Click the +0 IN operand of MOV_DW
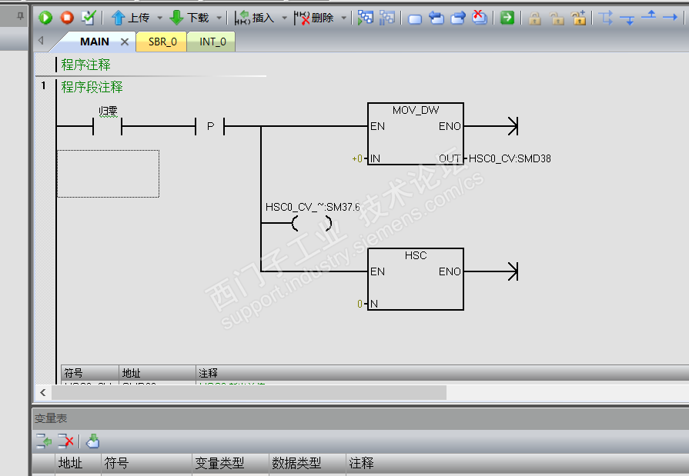689x476 pixels. pyautogui.click(x=357, y=158)
